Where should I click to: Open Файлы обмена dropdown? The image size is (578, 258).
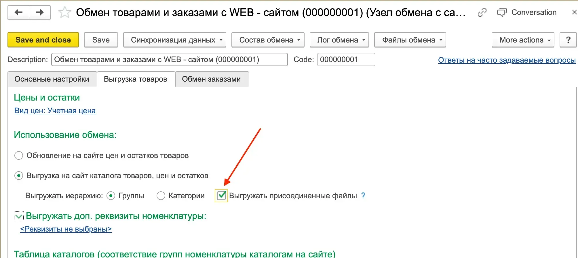pyautogui.click(x=410, y=40)
